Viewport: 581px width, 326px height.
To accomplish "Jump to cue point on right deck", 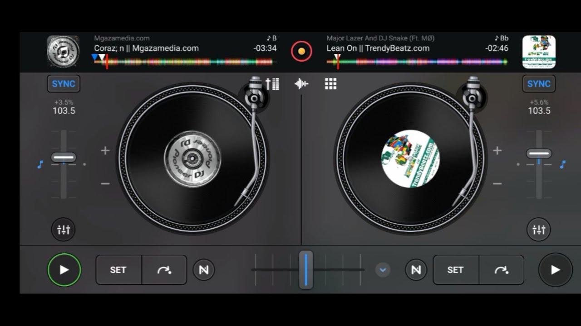I will pos(502,270).
